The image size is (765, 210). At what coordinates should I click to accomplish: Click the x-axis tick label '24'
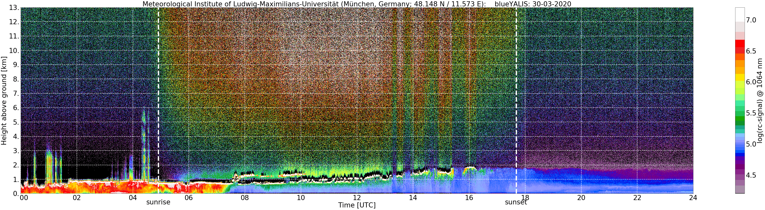[x=693, y=198]
